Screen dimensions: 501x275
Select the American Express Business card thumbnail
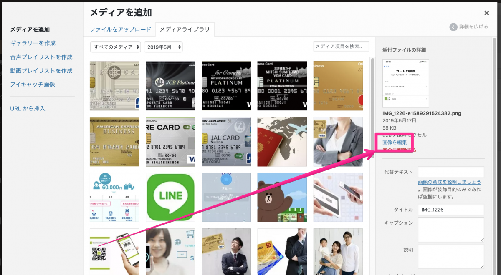(114, 142)
